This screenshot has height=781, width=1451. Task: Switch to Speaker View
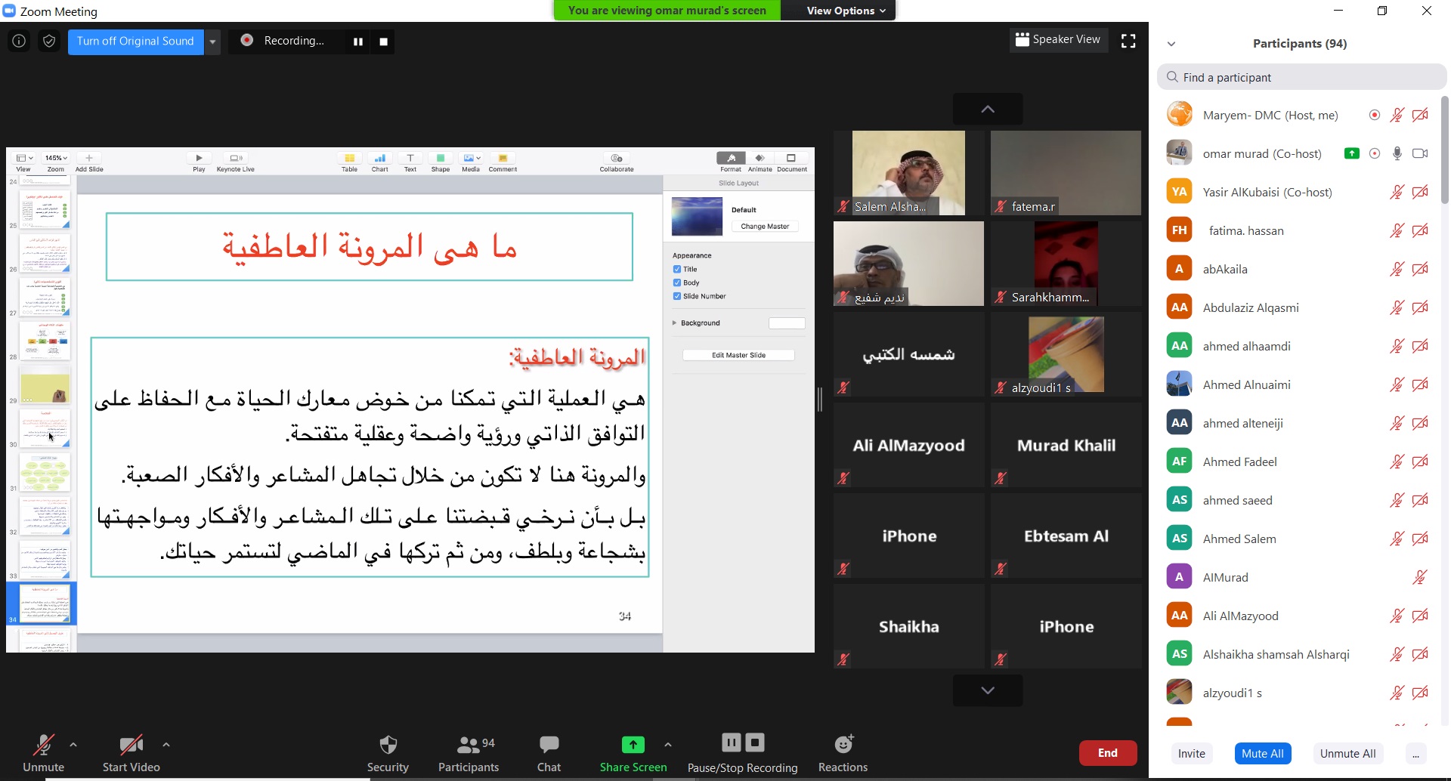1058,40
